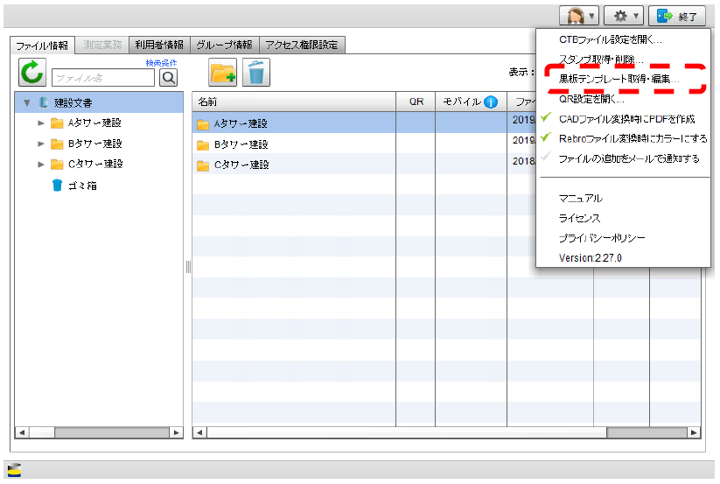Click the trash delete icon in toolbar

tap(255, 73)
